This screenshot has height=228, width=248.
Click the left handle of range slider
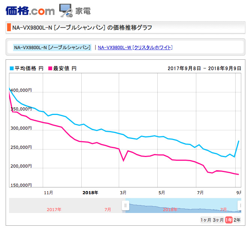(125, 205)
